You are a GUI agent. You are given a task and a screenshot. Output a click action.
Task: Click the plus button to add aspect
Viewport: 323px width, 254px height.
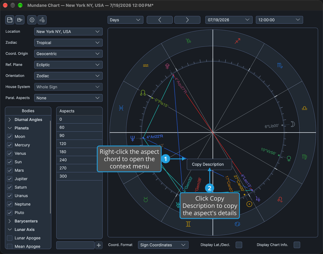coord(99,245)
